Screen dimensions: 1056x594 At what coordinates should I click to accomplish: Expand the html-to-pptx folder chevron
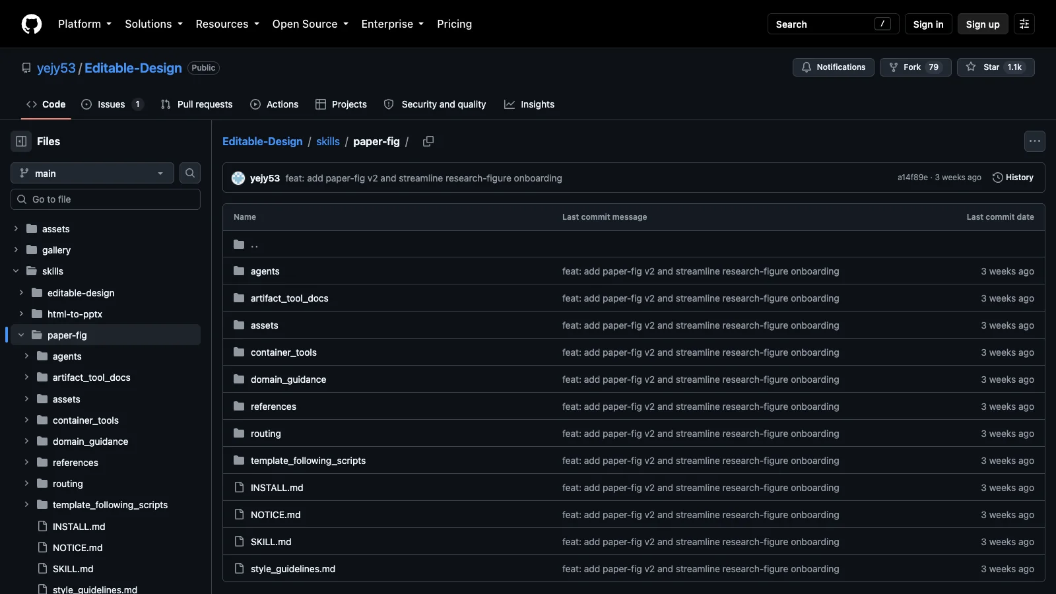coord(21,314)
